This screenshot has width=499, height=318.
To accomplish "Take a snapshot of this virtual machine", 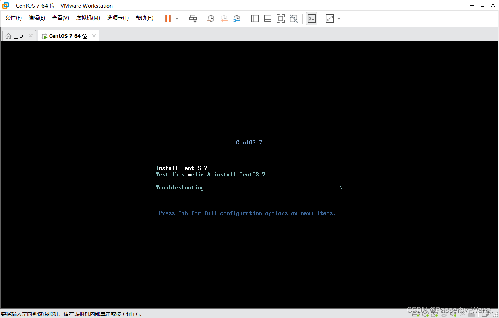I will [x=211, y=18].
